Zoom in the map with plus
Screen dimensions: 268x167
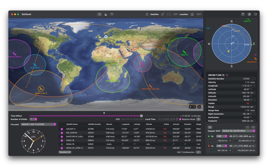pyautogui.click(x=190, y=107)
